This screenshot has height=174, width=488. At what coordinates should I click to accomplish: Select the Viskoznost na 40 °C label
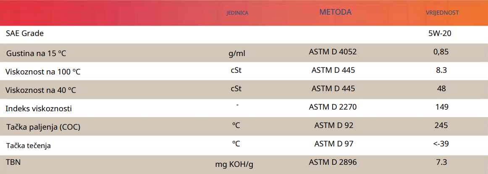tap(41, 90)
